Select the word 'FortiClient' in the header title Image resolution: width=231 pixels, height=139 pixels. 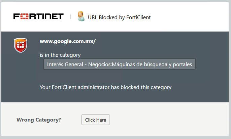(138, 17)
